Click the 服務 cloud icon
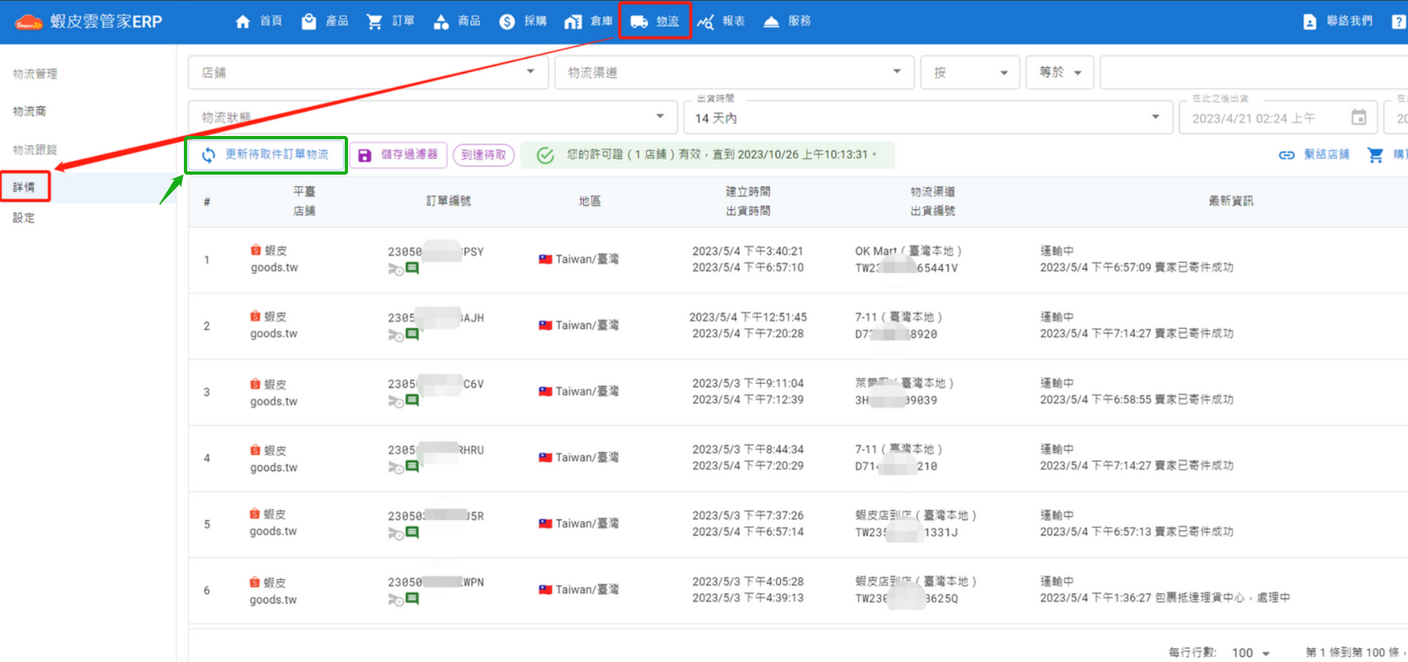Screen dimensions: 1408x662 tap(771, 22)
